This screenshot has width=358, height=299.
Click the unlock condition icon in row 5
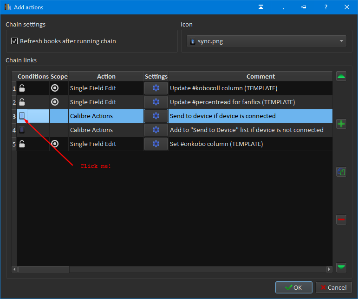pos(22,144)
